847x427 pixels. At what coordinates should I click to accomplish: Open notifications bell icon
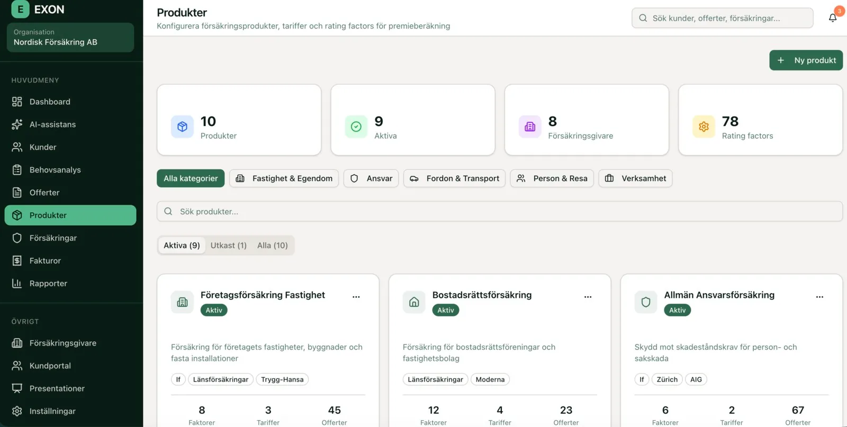pyautogui.click(x=832, y=18)
